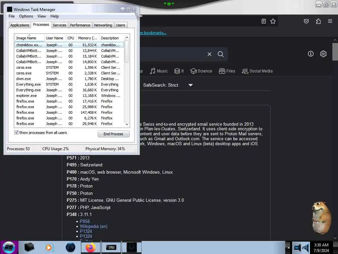Viewport: 338px width, 254px height.
Task: Toggle Show processes from all users checkbox
Action: [17, 132]
